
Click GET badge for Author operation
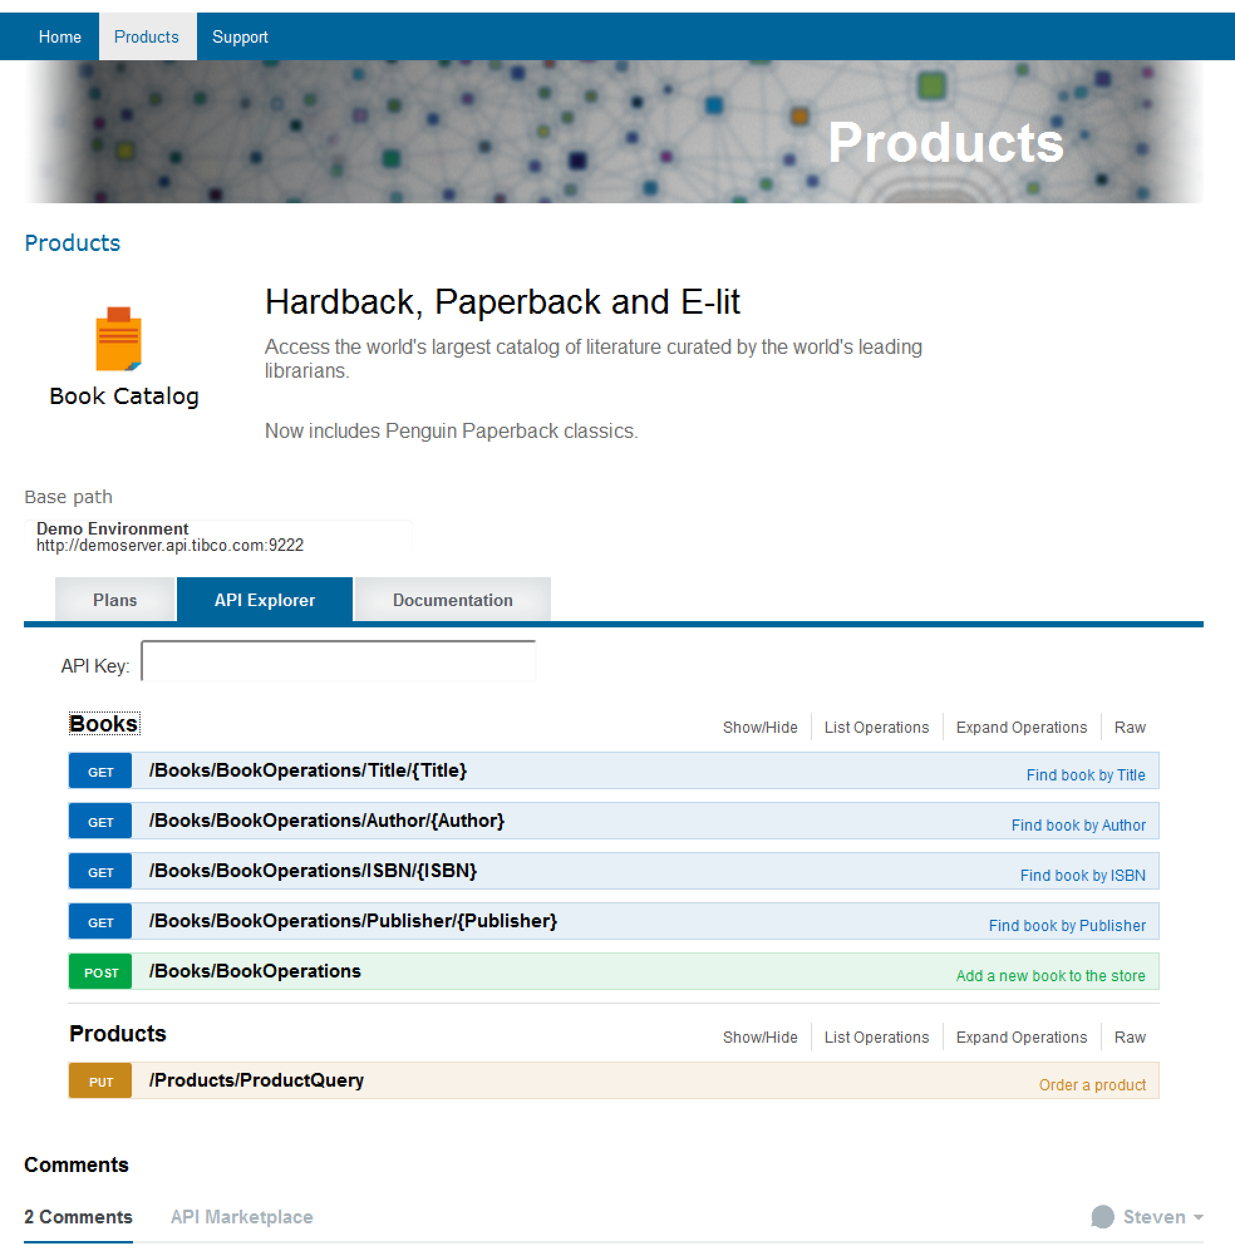coord(100,822)
